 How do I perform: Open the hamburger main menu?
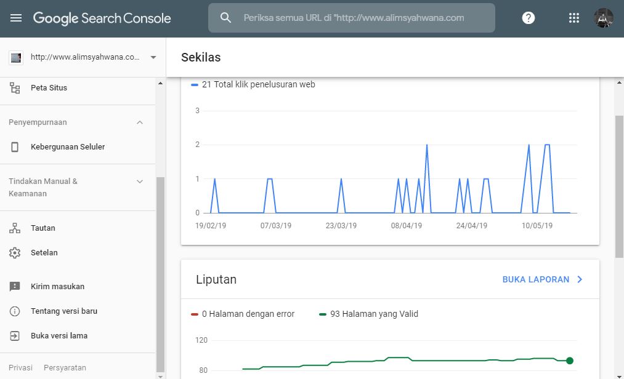[x=16, y=18]
